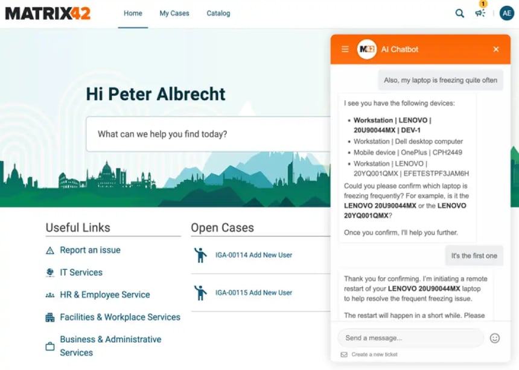Viewport: 519px width, 370px height.
Task: Open the Catalog section
Action: click(218, 13)
